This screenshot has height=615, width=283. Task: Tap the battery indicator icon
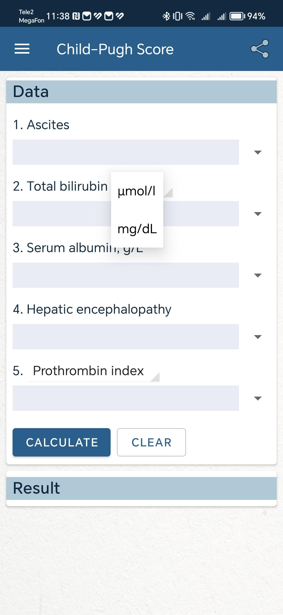click(237, 16)
